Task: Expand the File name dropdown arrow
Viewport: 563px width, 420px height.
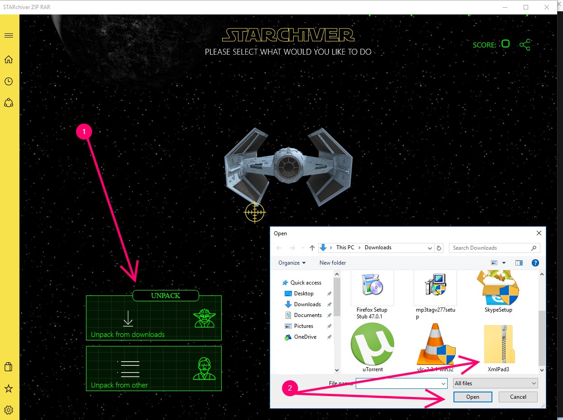Action: 444,383
